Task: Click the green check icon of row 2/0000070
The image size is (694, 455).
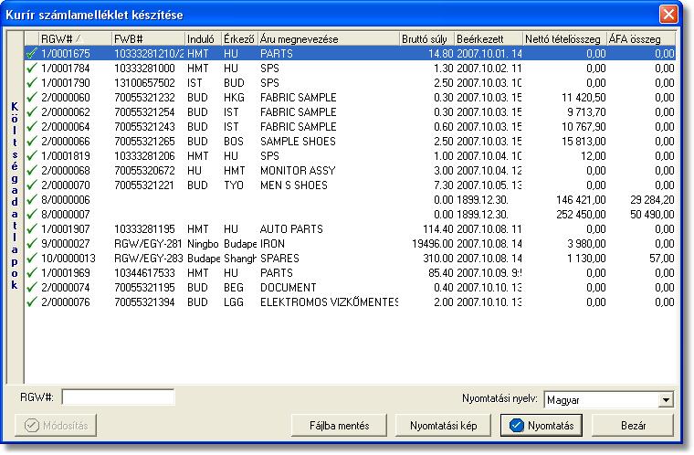Action: [31, 185]
